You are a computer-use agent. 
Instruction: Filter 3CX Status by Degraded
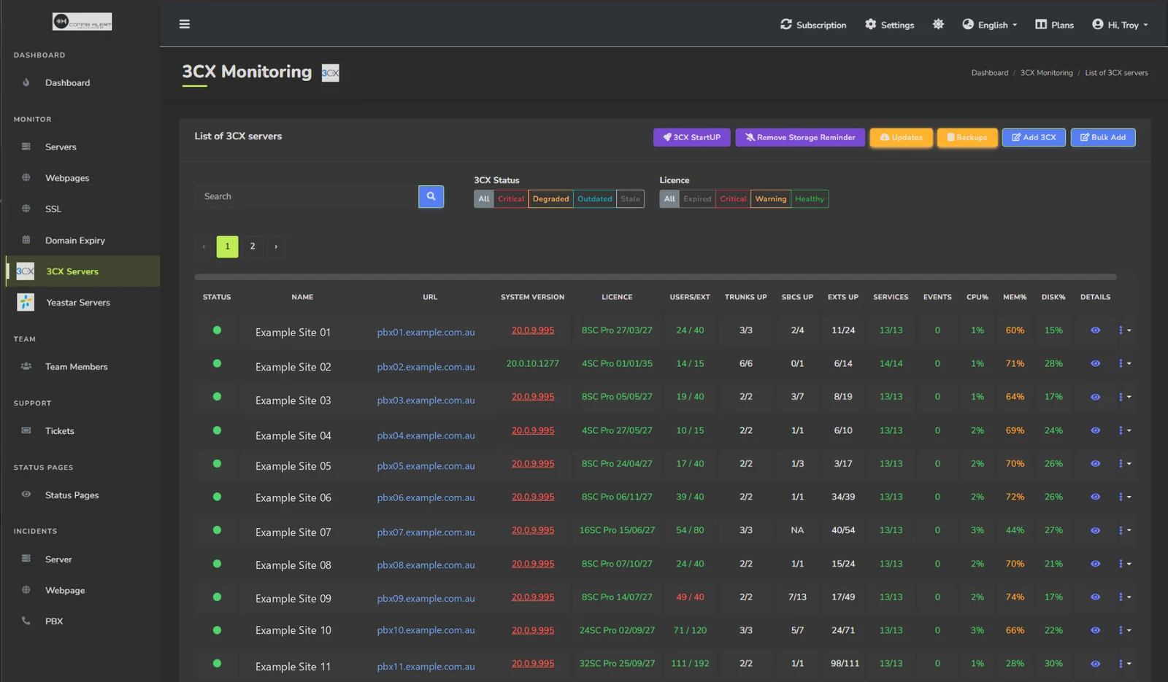[550, 199]
